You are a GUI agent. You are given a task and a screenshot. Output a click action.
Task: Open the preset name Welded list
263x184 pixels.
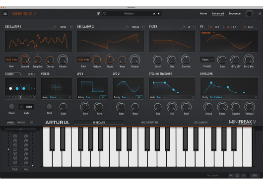(129, 13)
